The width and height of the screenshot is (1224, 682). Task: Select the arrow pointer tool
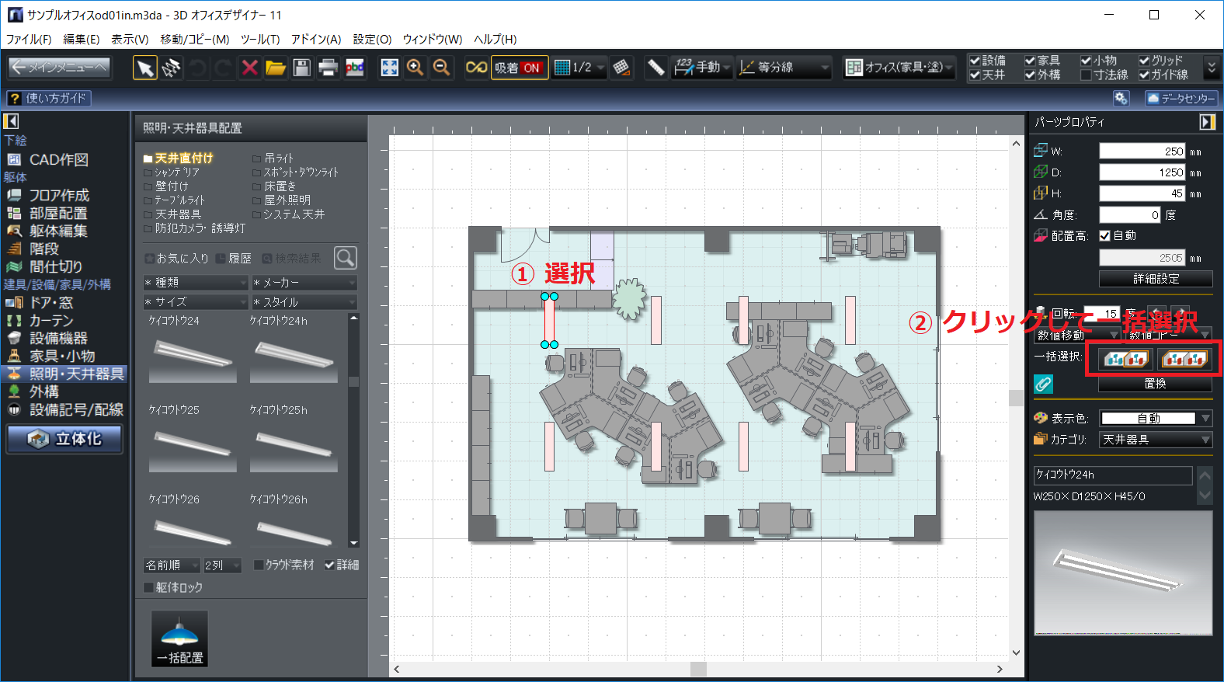(x=144, y=68)
